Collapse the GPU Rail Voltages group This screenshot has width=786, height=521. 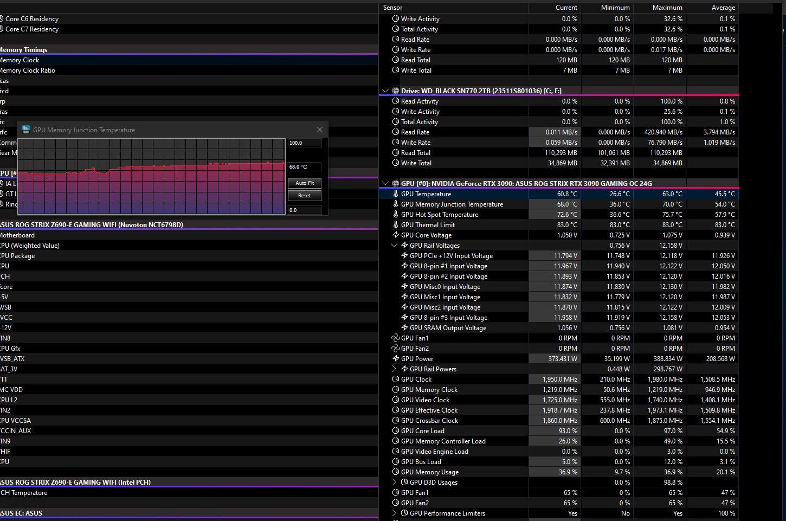click(394, 246)
